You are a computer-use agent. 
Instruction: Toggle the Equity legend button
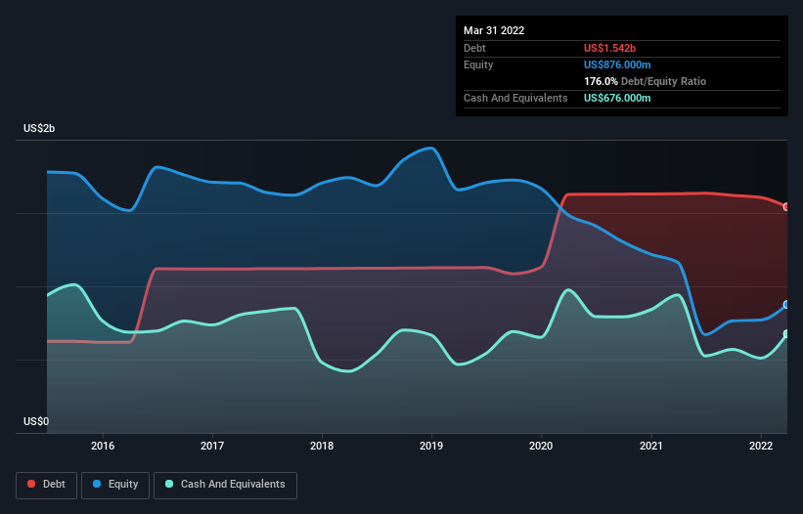click(115, 485)
